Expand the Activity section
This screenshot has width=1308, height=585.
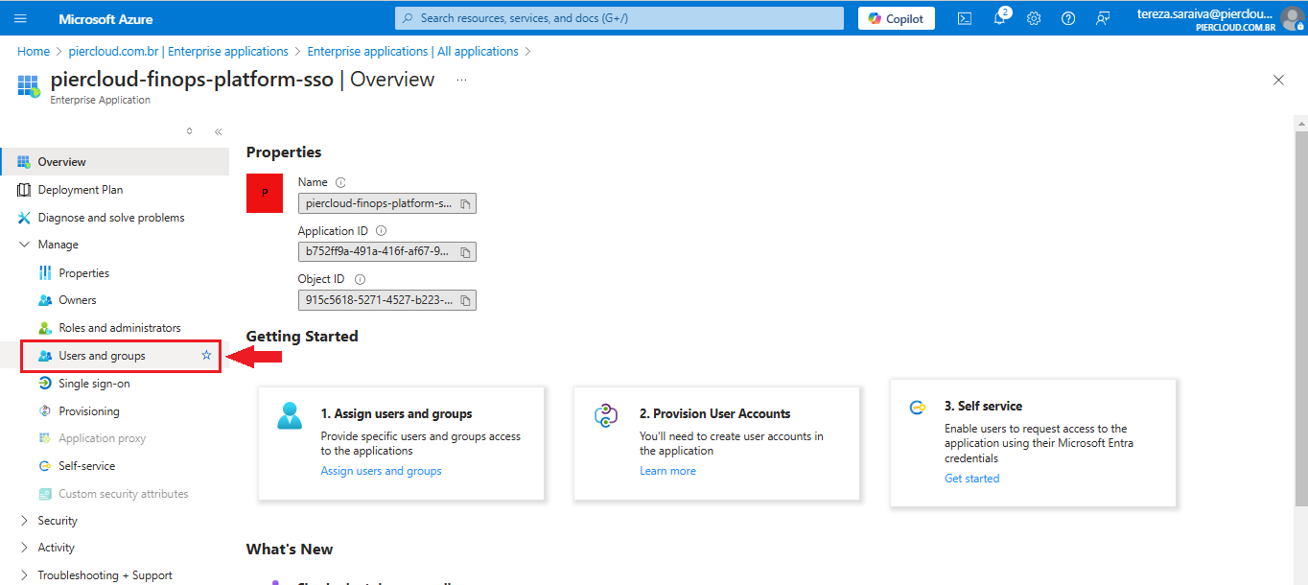pyautogui.click(x=25, y=548)
